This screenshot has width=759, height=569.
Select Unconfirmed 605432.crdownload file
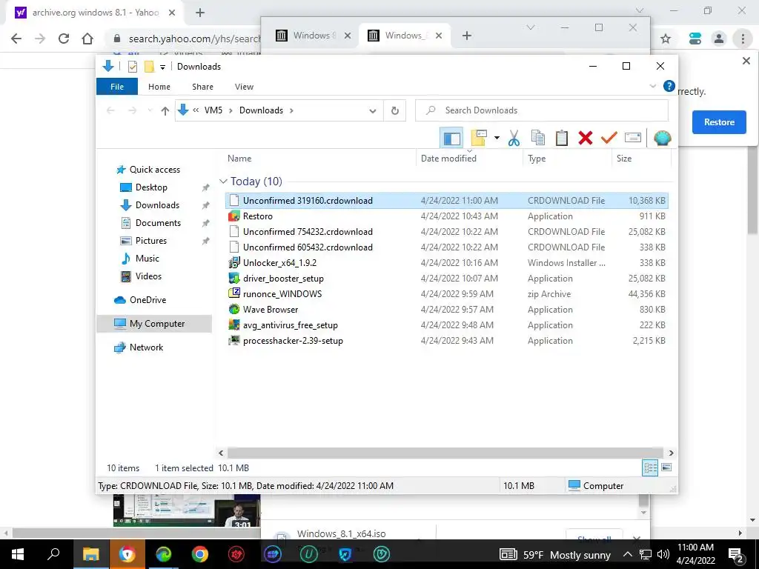447,247
